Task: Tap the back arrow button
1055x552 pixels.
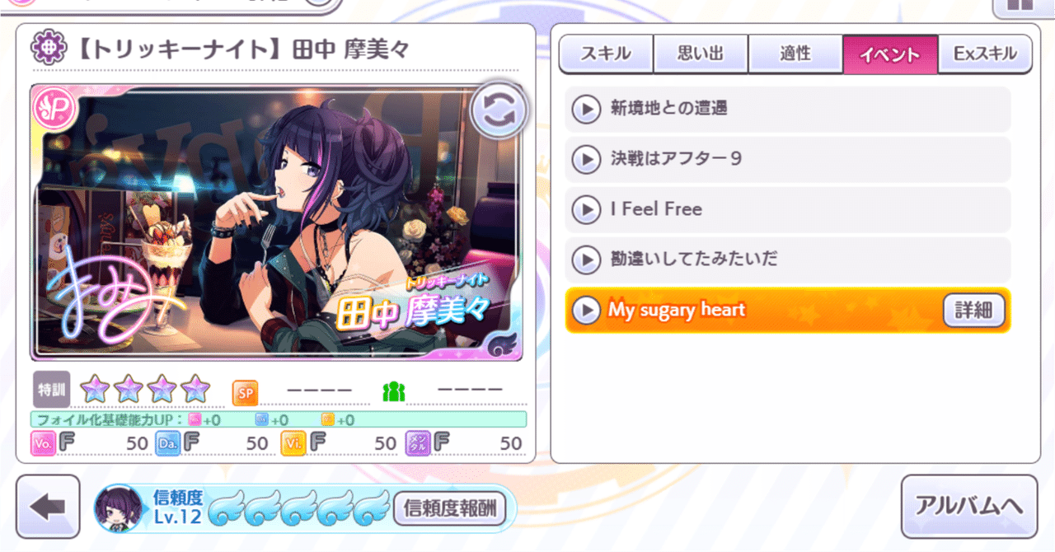Action: (49, 508)
